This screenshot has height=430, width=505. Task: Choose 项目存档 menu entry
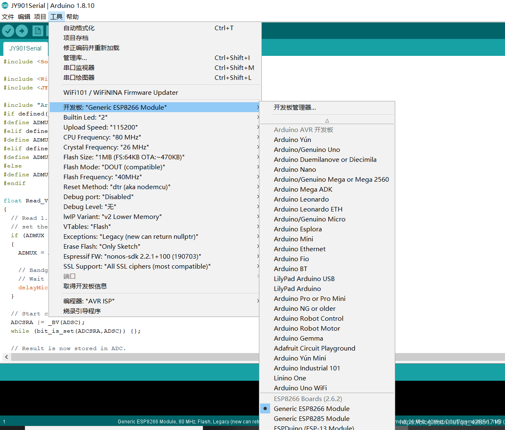click(x=155, y=38)
